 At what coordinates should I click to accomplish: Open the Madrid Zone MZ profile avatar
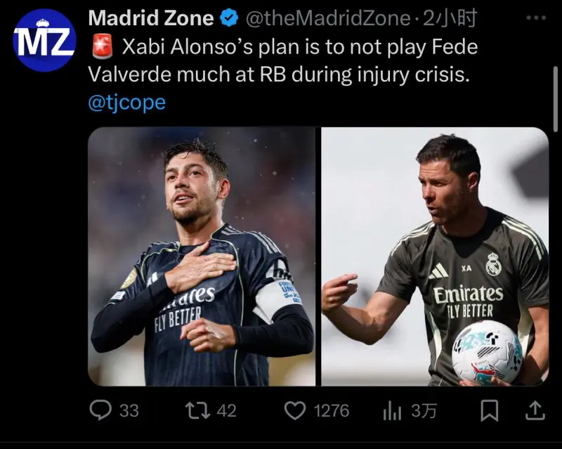[x=44, y=40]
